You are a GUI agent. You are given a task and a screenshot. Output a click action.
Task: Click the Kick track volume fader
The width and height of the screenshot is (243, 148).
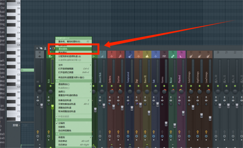coord(53,107)
